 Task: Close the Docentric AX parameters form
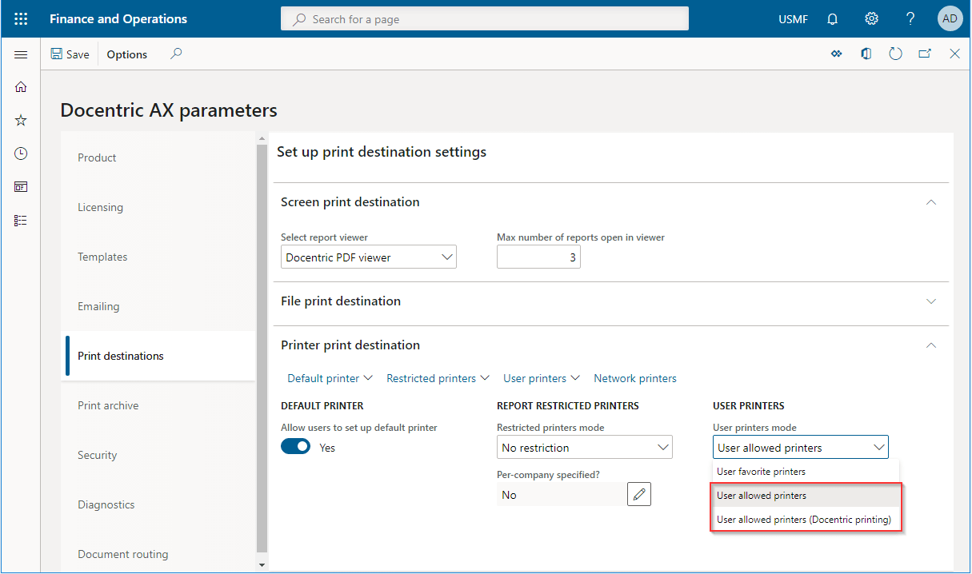954,54
